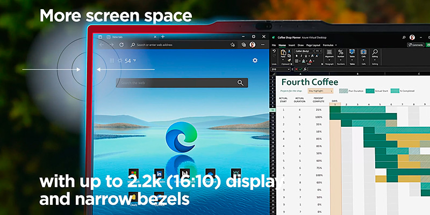
Task: Expand the Cells group dropdown
Action: point(363,60)
